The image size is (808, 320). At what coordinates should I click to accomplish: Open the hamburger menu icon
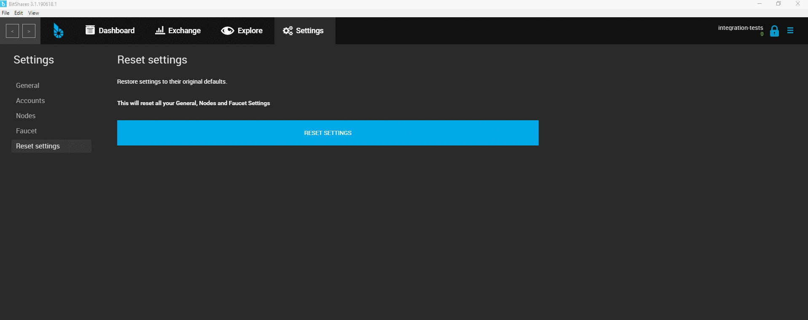(x=790, y=30)
